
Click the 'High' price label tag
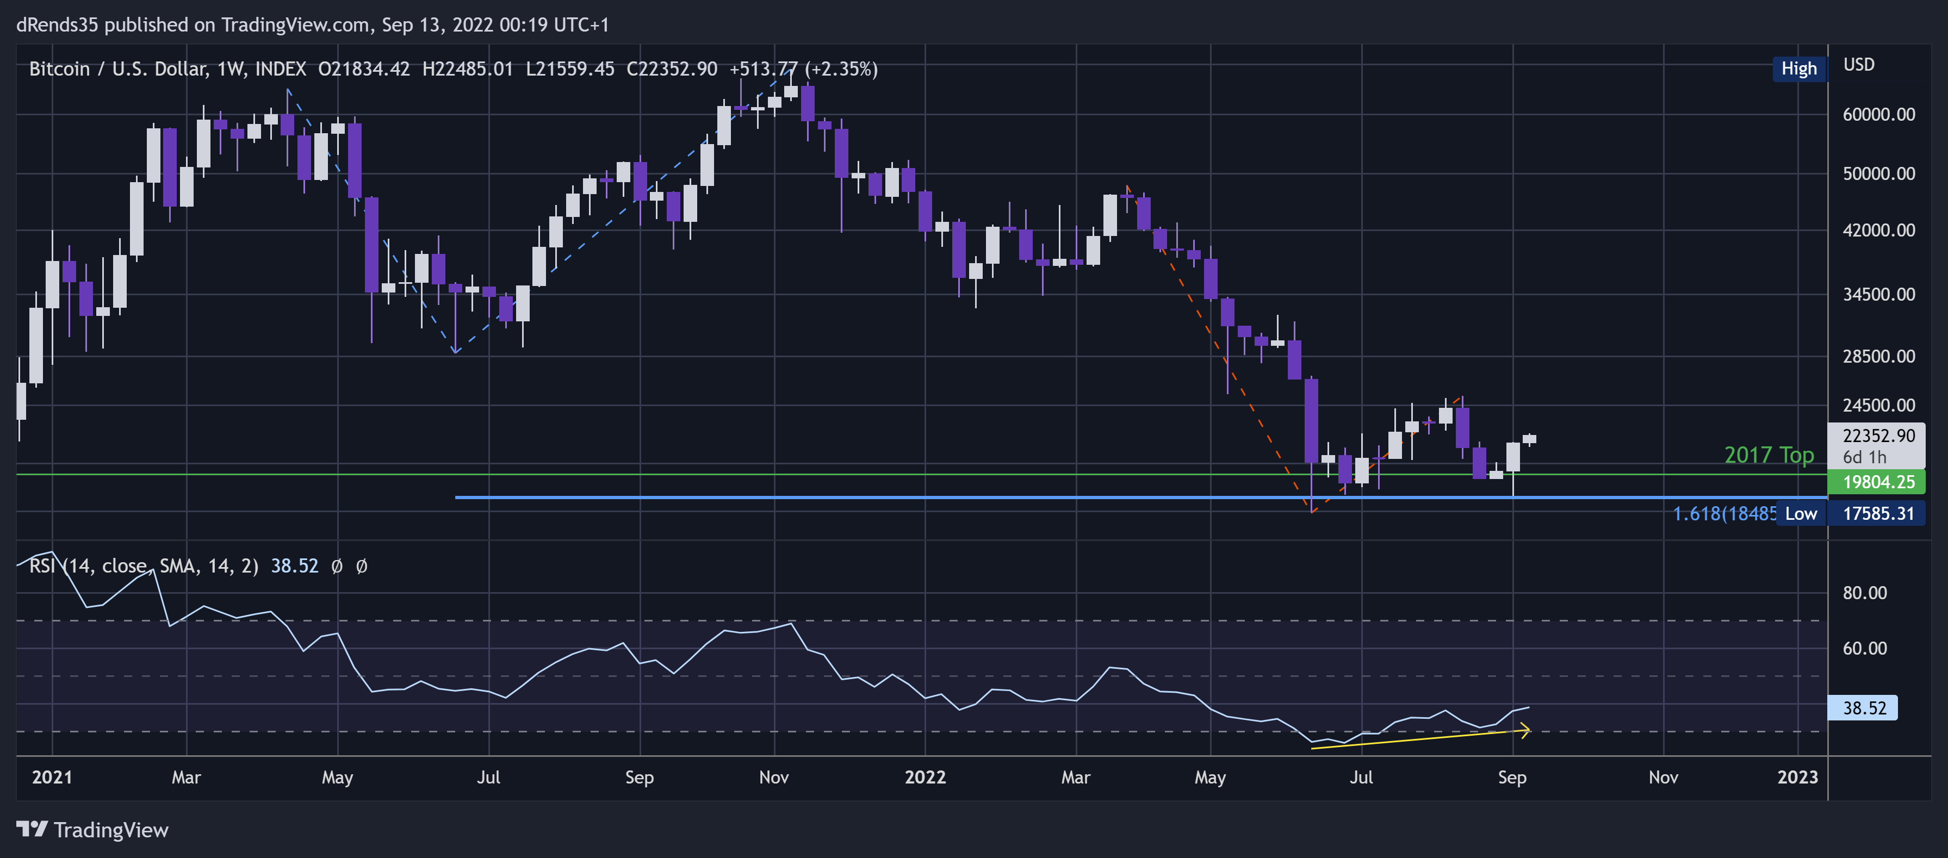click(x=1799, y=69)
